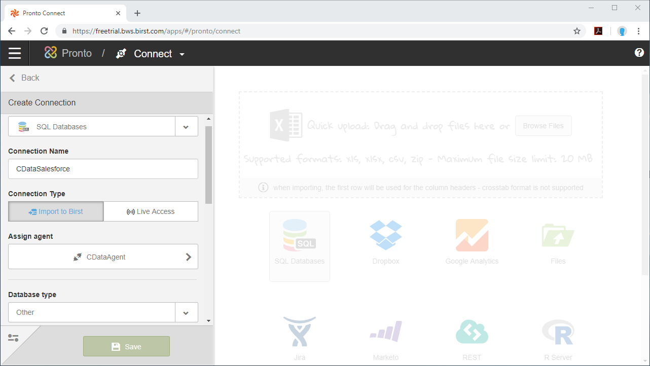Choose the REST connector
The image size is (650, 366).
tap(472, 337)
